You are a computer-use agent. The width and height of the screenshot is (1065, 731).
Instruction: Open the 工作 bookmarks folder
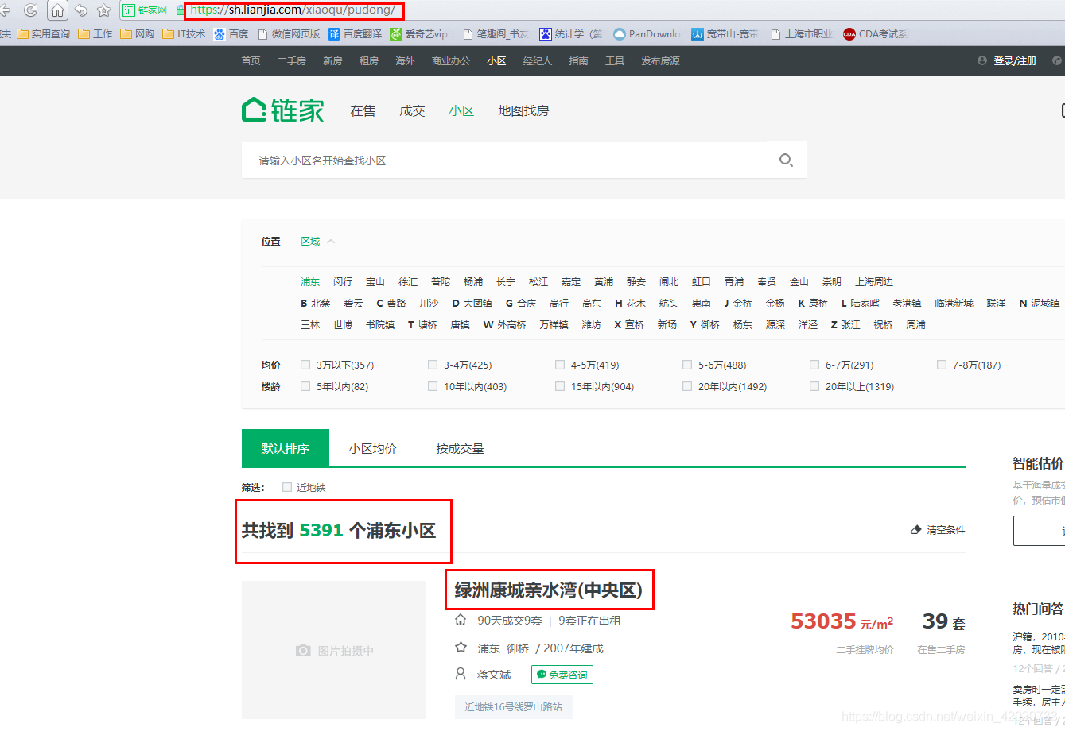pos(95,34)
